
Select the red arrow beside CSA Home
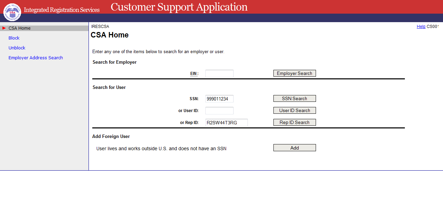(x=4, y=28)
